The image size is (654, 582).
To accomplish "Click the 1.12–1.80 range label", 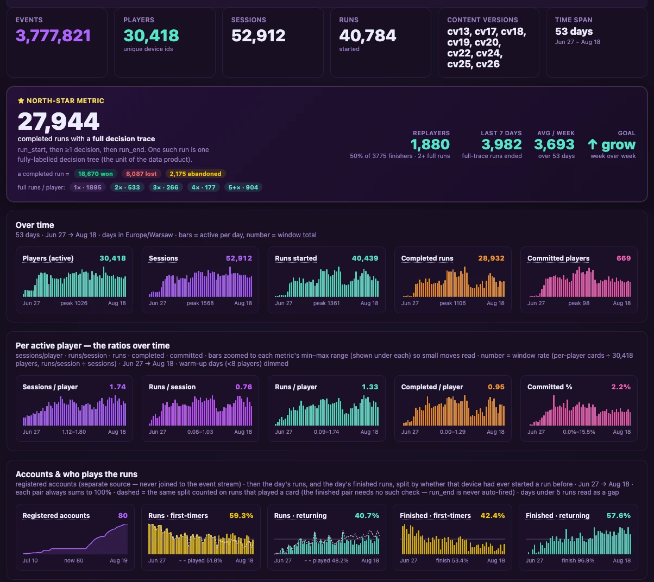I will 74,432.
